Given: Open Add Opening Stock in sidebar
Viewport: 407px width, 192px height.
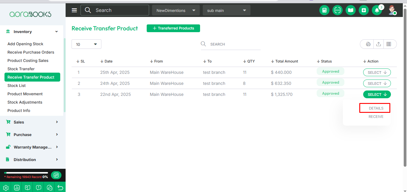Looking at the screenshot, I should (x=25, y=44).
